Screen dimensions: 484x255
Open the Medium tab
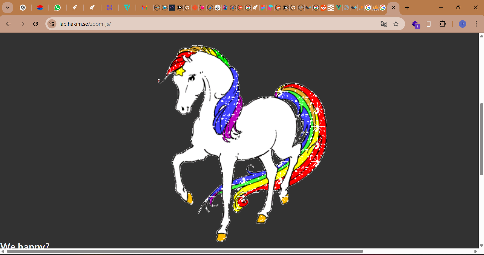pos(286,8)
